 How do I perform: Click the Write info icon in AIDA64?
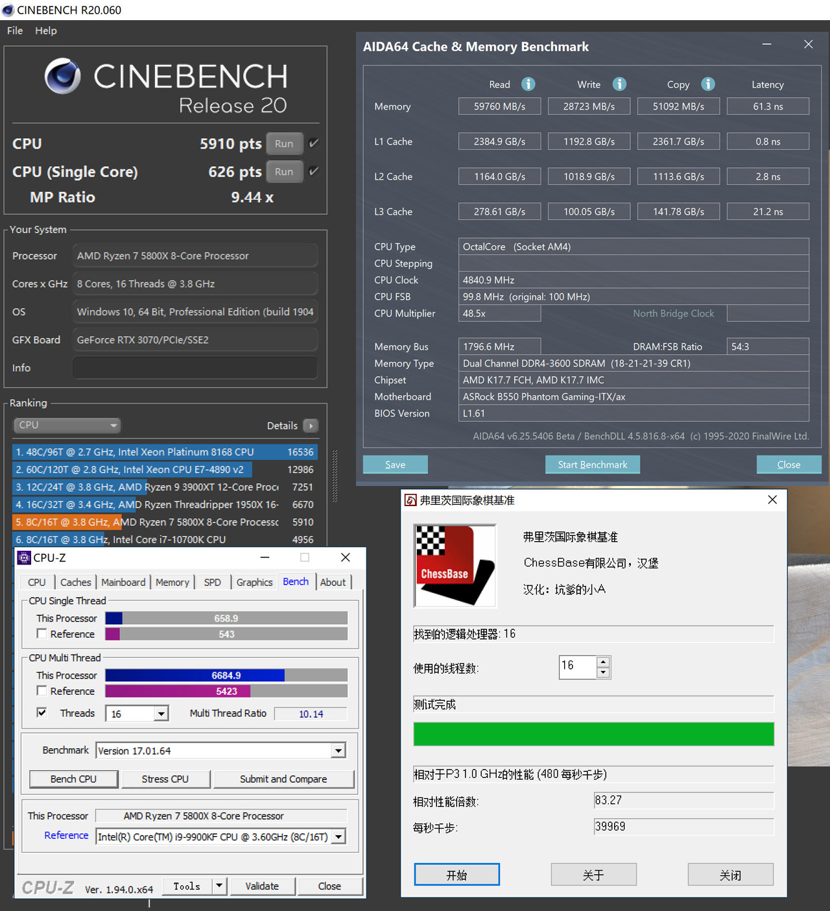(x=619, y=84)
